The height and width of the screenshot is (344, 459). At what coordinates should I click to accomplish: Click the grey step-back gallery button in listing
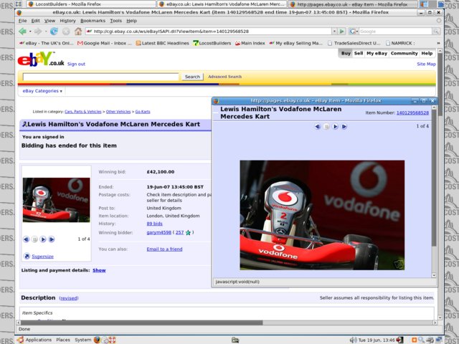pos(34,239)
